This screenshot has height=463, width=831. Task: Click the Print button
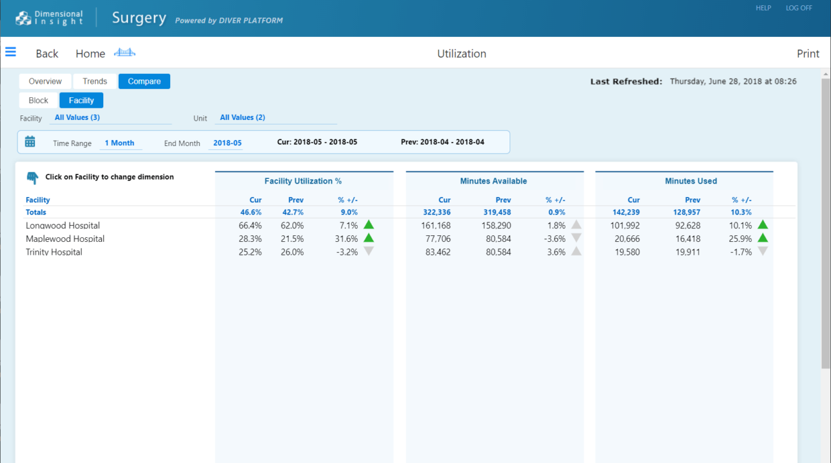tap(808, 54)
